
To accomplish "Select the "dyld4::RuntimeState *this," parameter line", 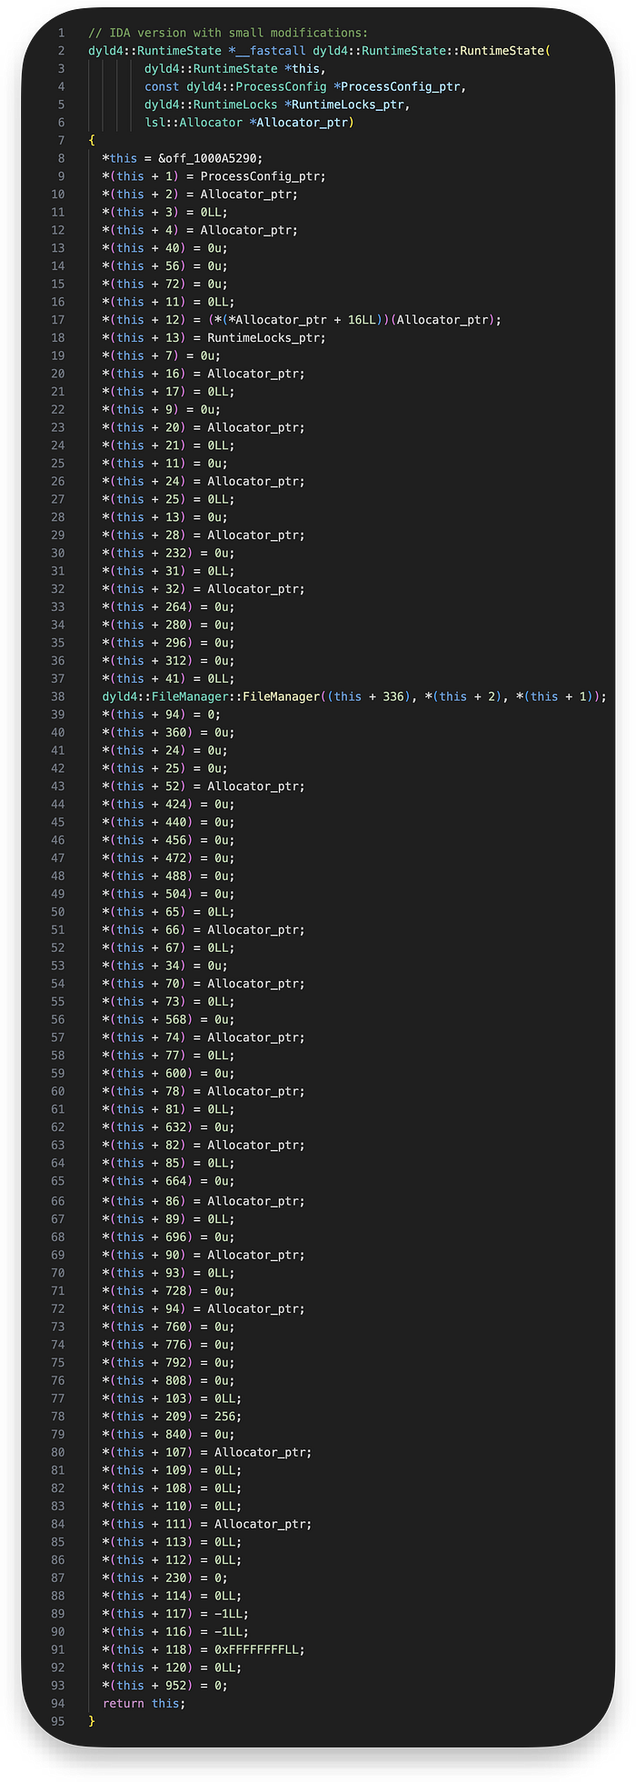I will point(235,68).
